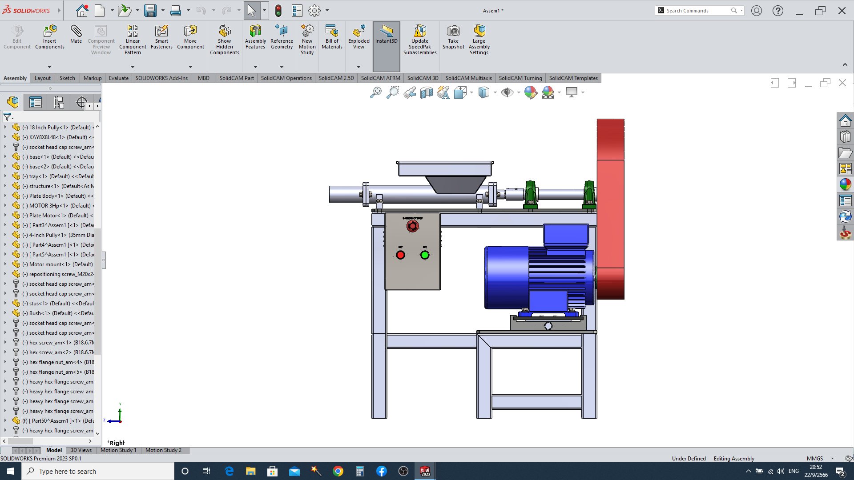Select Zoom to Fit in view toolbar
The height and width of the screenshot is (480, 854).
(x=376, y=92)
